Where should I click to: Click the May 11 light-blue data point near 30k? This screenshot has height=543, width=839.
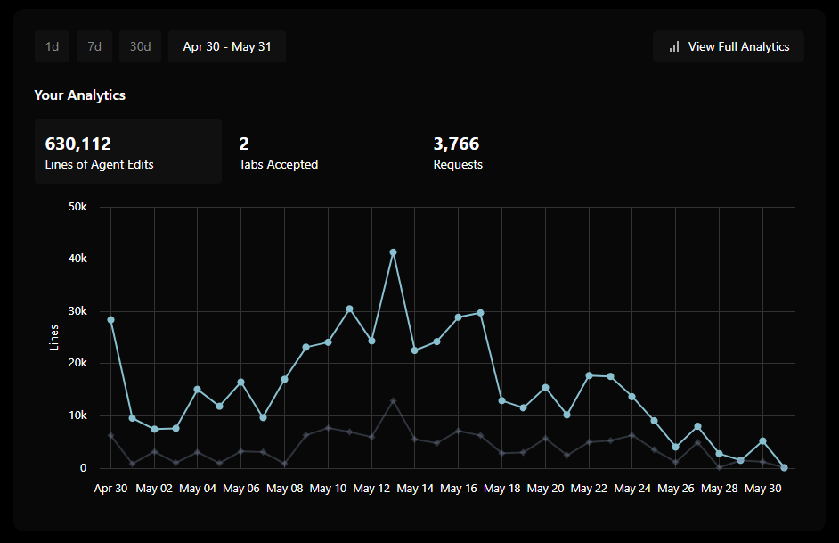[x=349, y=309]
